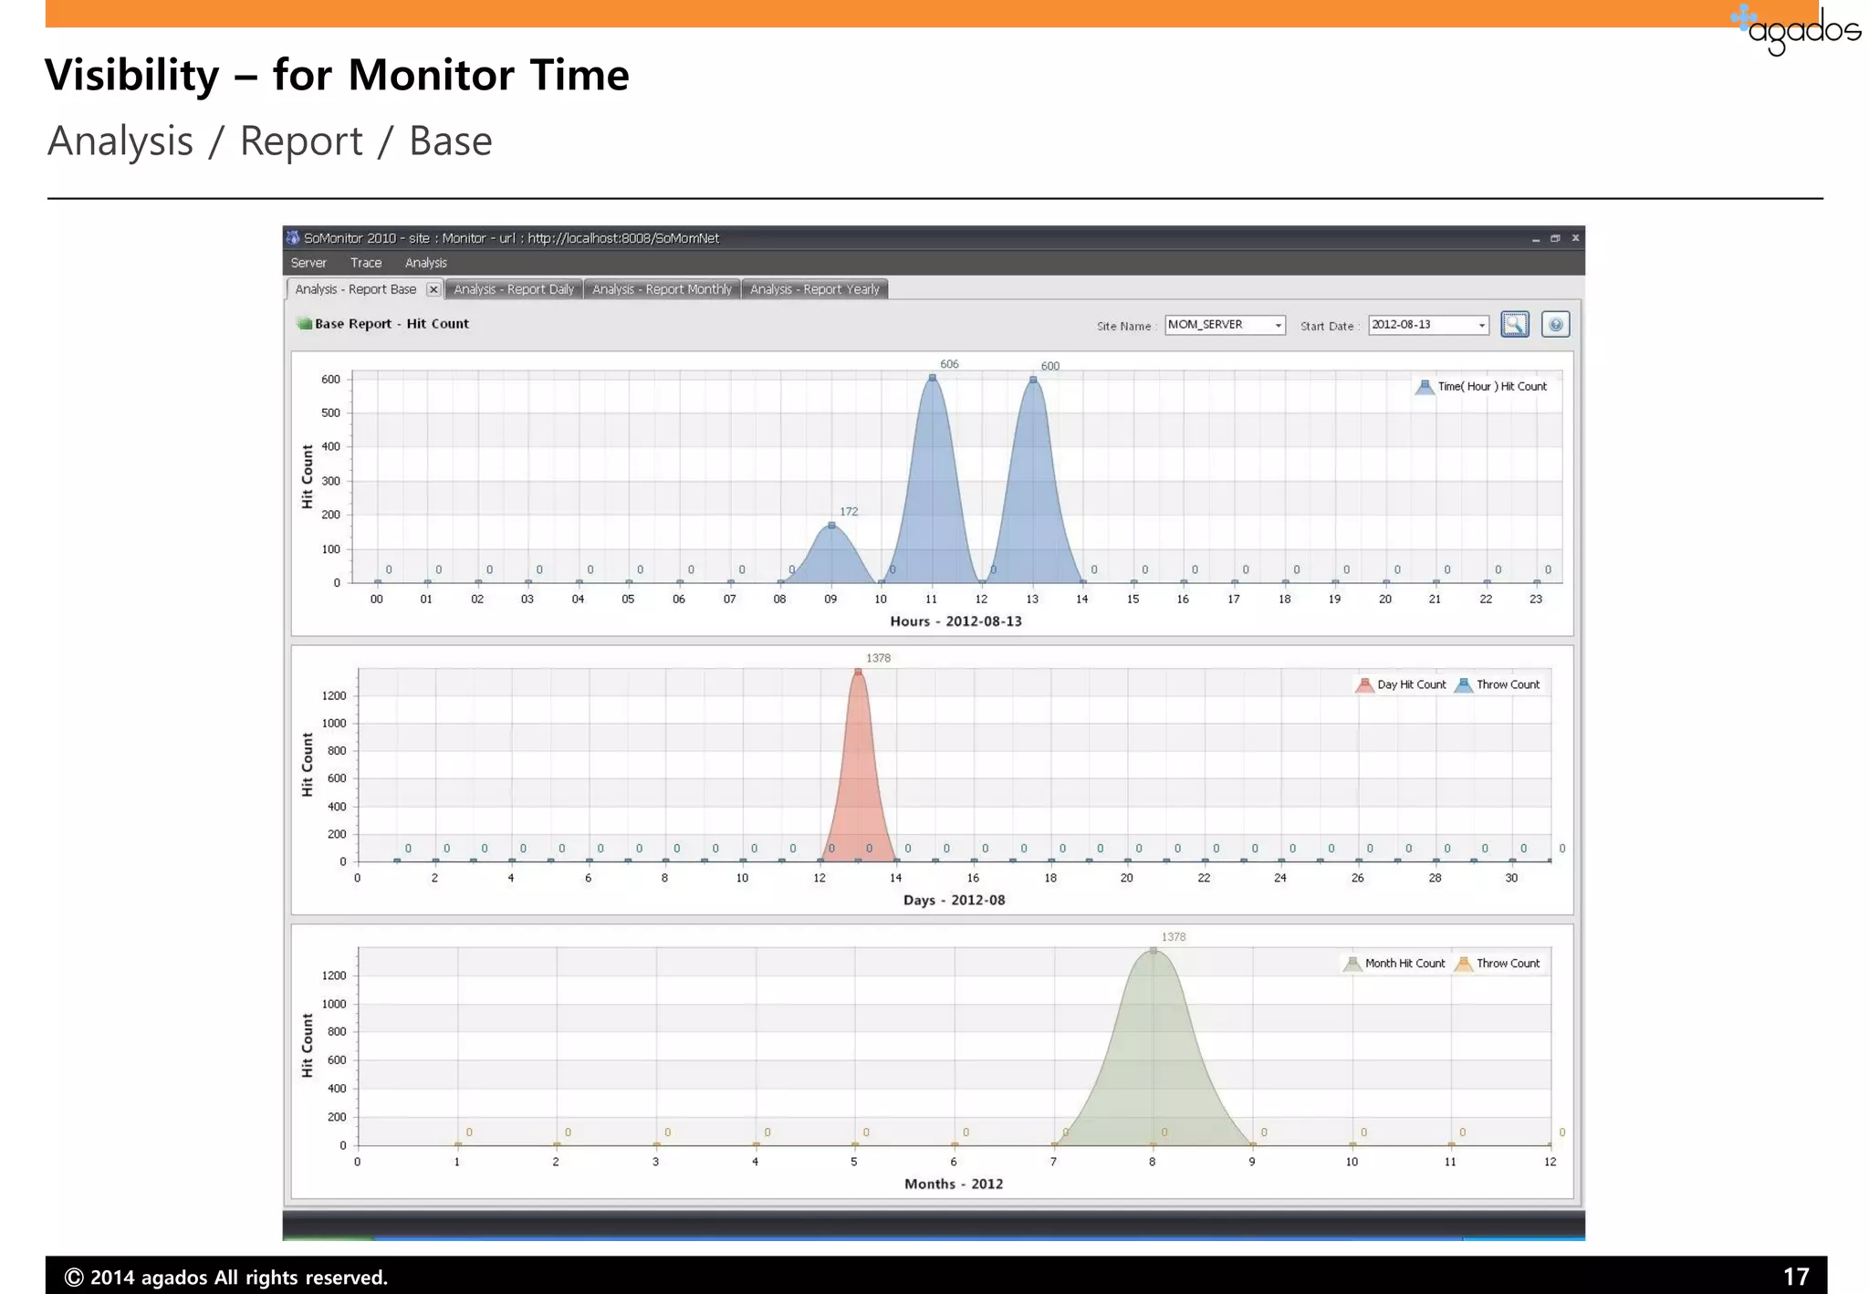Click the magnifier search button
1869x1294 pixels.
1514,324
